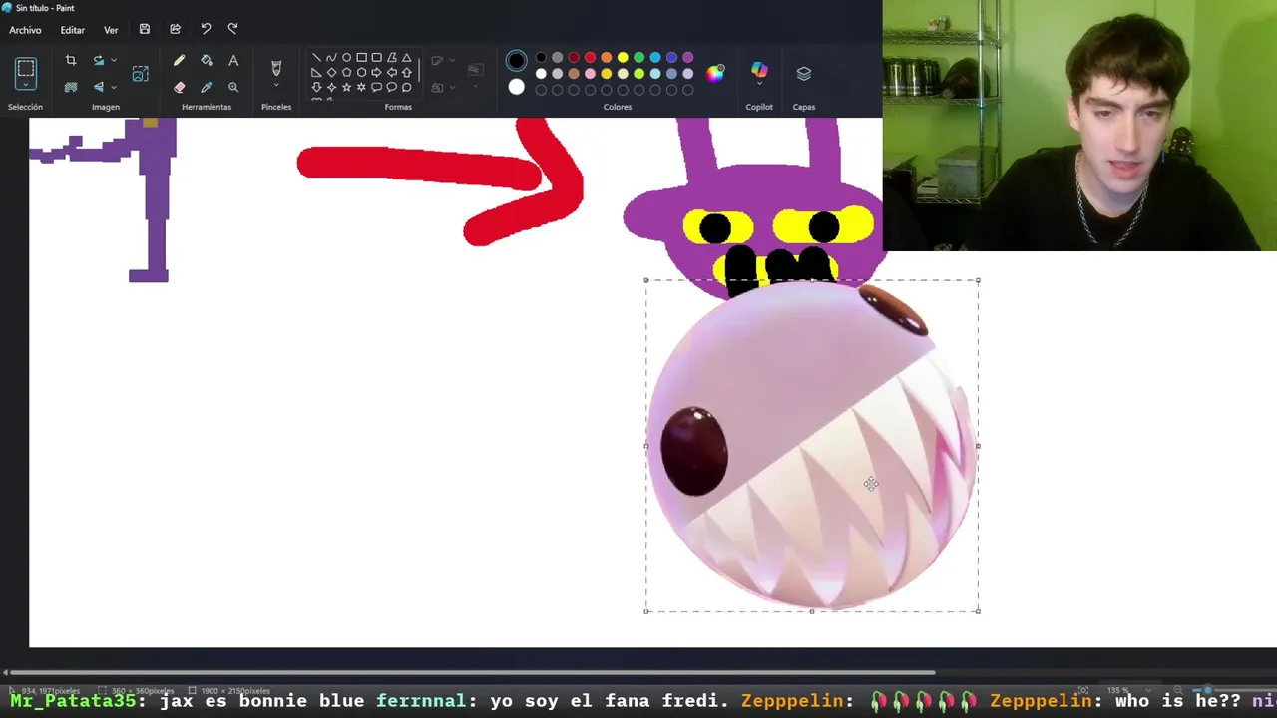Expand the Flip options arrow

click(113, 87)
